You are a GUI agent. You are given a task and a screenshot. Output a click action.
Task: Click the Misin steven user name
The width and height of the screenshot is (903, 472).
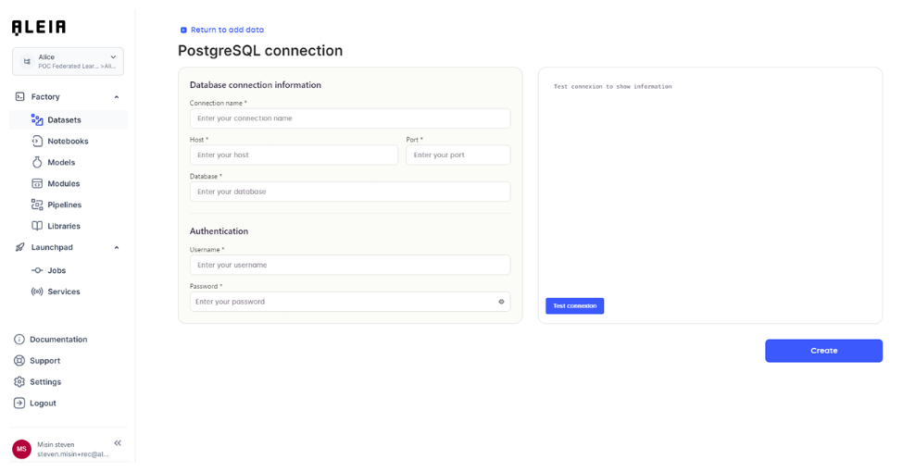(x=56, y=444)
